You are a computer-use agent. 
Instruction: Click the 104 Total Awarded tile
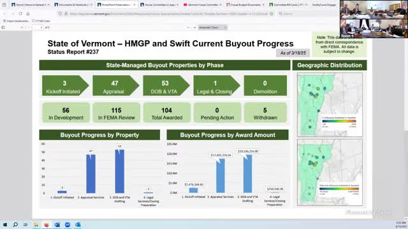167,113
